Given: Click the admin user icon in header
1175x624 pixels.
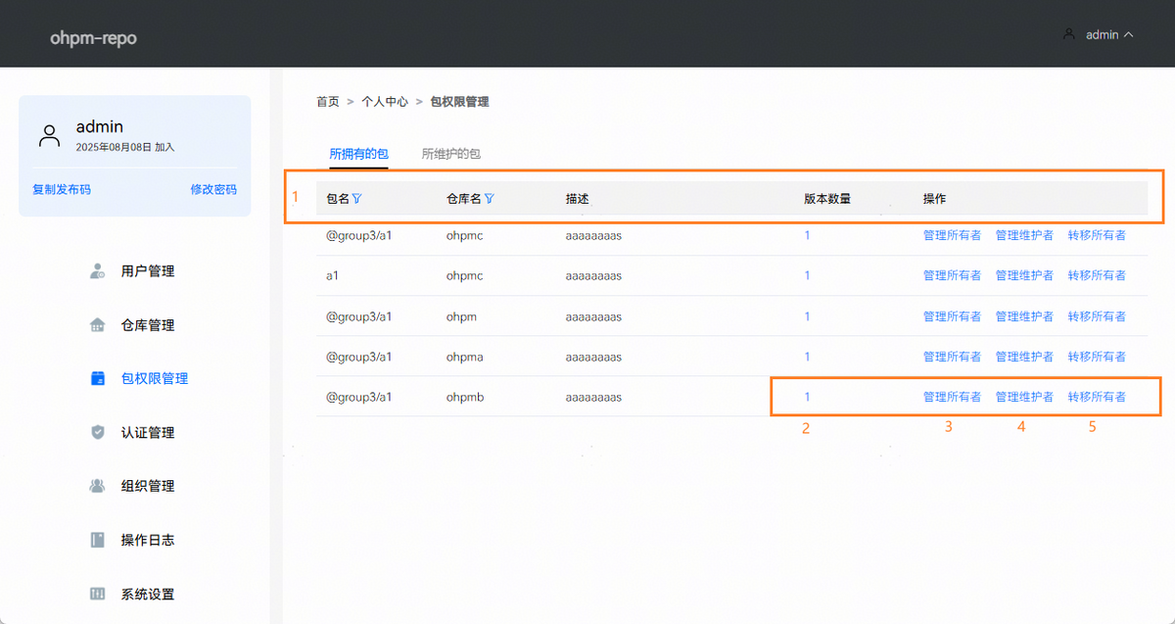Looking at the screenshot, I should coord(1069,34).
